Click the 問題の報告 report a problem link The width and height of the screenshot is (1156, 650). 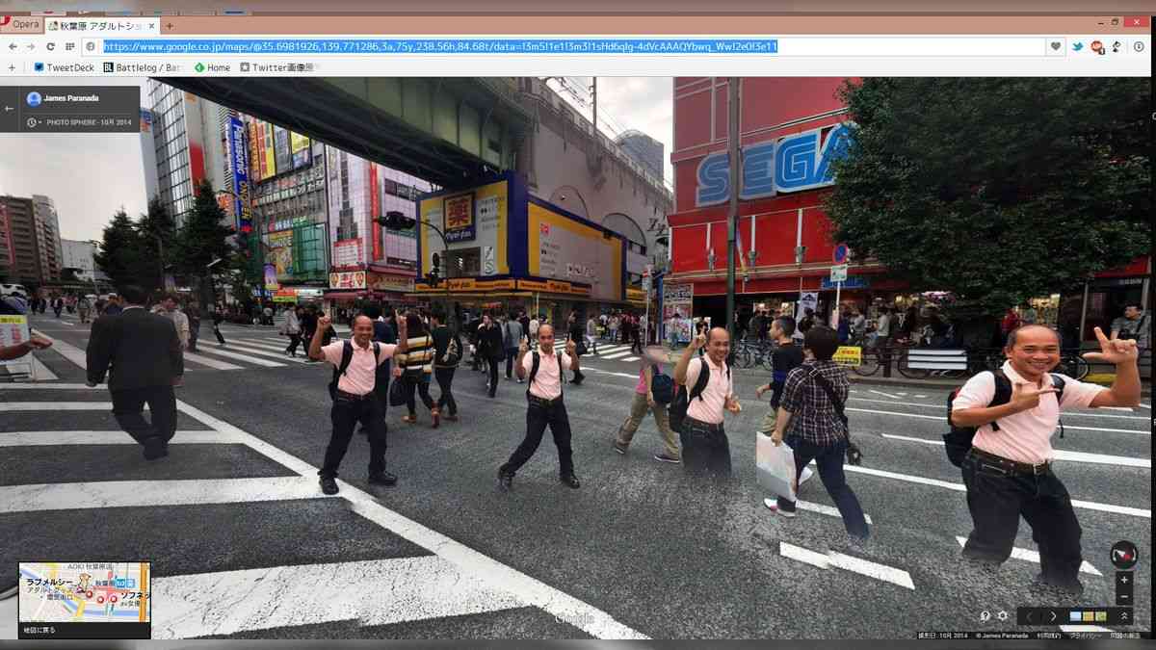1123,636
